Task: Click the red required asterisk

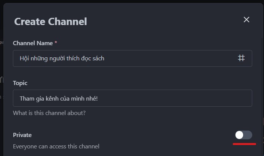Action: [56, 43]
